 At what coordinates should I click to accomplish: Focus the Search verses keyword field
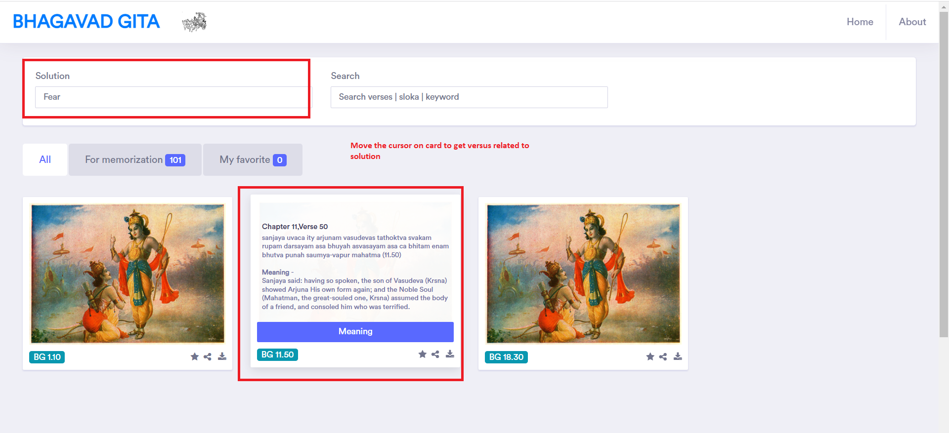click(469, 97)
